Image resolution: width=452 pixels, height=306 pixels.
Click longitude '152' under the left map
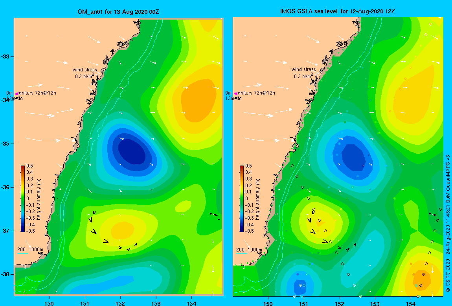tap(121, 303)
